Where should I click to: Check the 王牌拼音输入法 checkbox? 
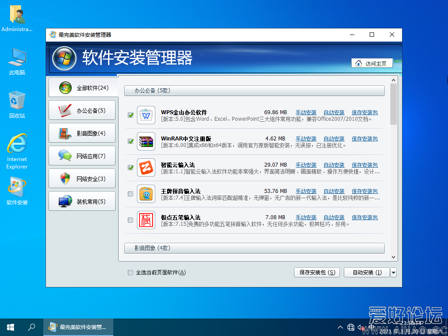pos(130,194)
